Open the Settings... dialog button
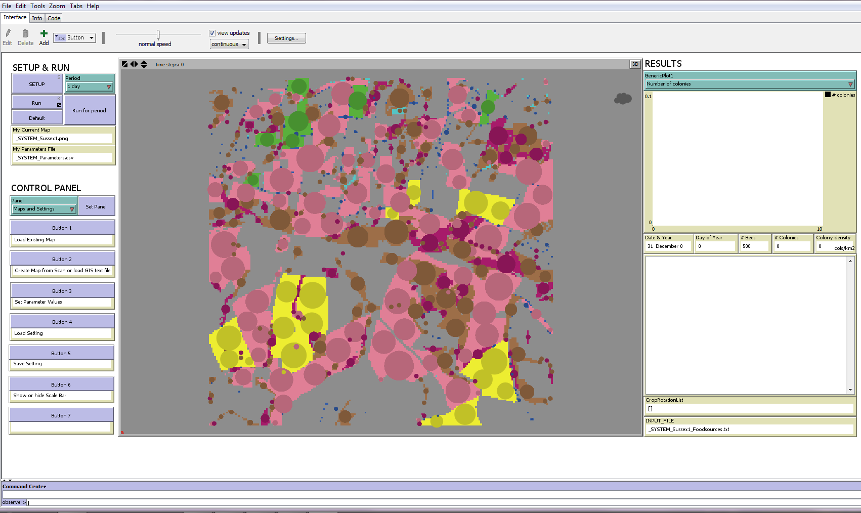 click(286, 38)
